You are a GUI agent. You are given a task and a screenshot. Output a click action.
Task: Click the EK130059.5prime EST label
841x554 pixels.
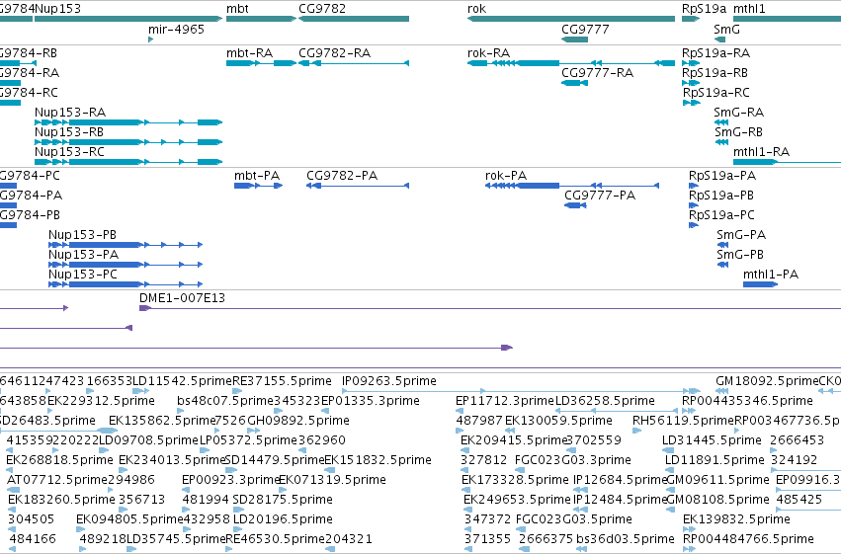[559, 421]
